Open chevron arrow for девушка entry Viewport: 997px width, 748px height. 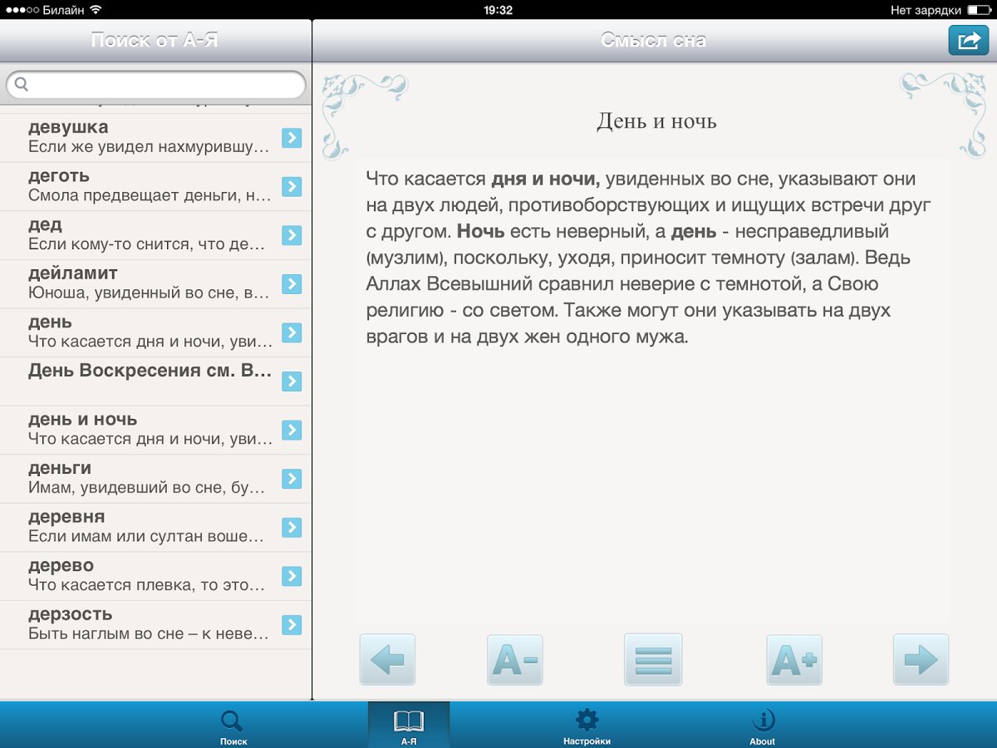[x=292, y=138]
